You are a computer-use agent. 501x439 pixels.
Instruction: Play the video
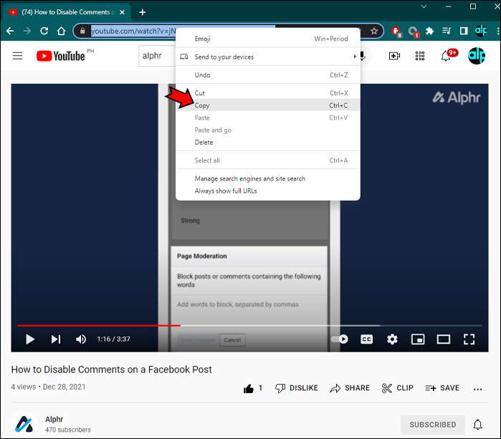pos(30,339)
